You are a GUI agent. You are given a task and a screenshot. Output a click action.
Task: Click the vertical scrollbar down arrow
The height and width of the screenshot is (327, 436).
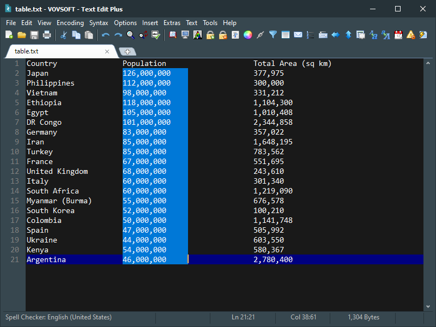tap(428, 307)
